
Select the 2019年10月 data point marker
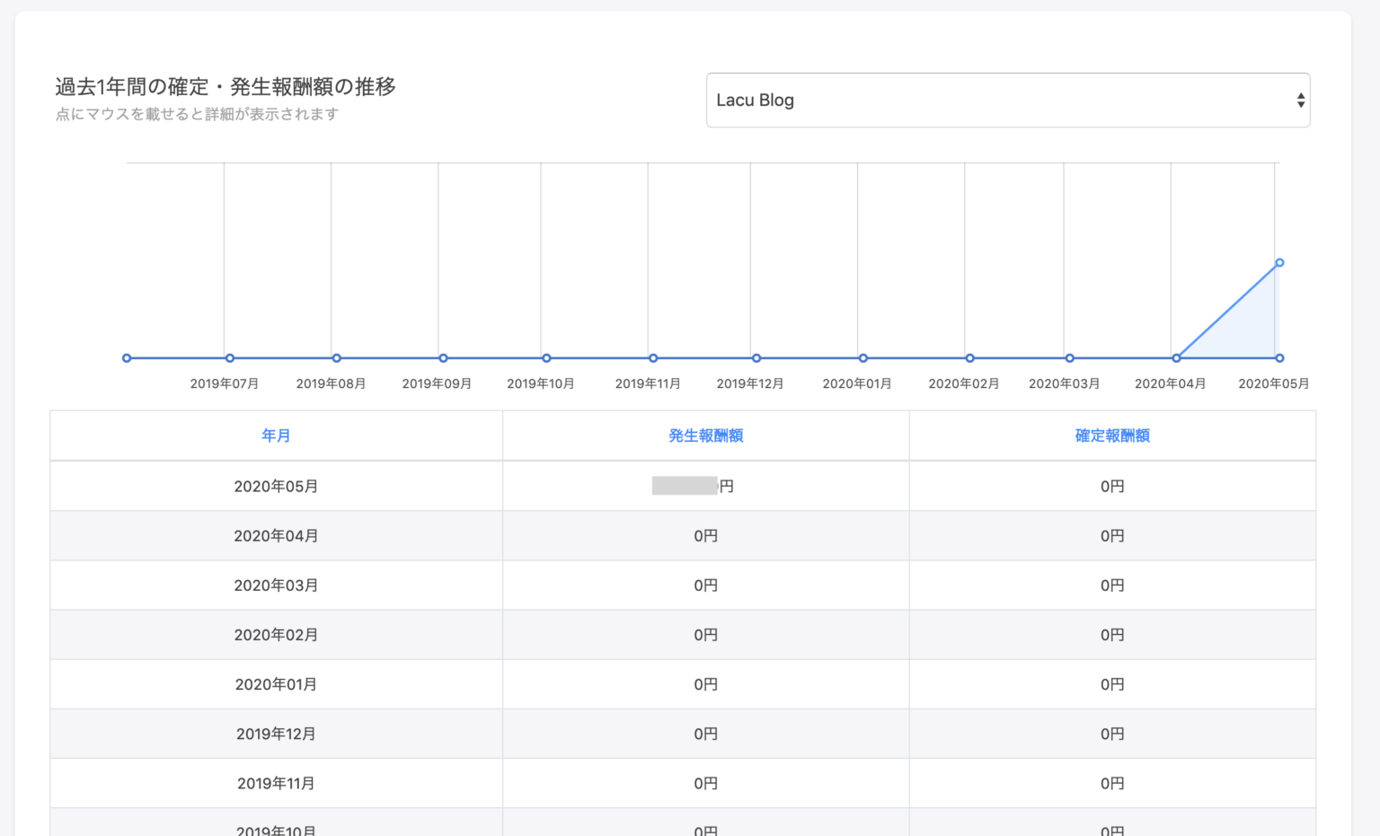pyautogui.click(x=545, y=357)
